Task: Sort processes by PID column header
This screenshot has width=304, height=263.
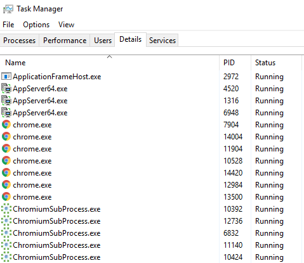Action: pyautogui.click(x=235, y=63)
